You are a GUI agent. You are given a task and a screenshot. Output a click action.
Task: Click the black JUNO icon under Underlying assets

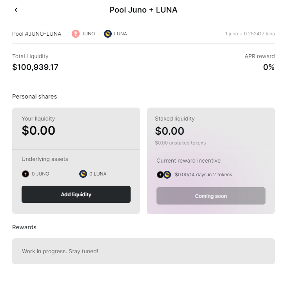(25, 174)
